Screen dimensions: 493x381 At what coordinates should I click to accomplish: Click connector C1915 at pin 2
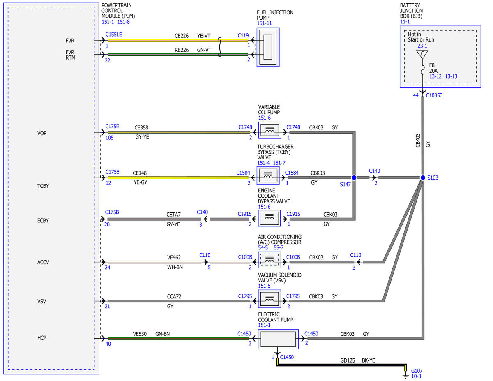point(245,214)
